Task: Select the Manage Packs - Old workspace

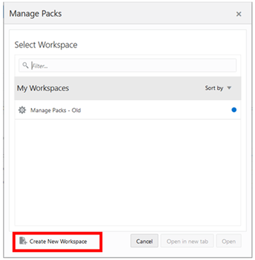Action: (127, 110)
